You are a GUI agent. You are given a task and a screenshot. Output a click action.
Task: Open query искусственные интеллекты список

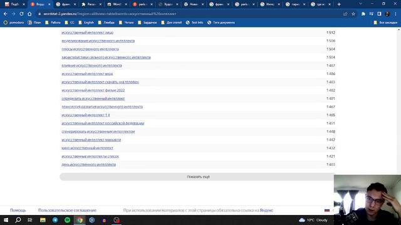pos(90,156)
